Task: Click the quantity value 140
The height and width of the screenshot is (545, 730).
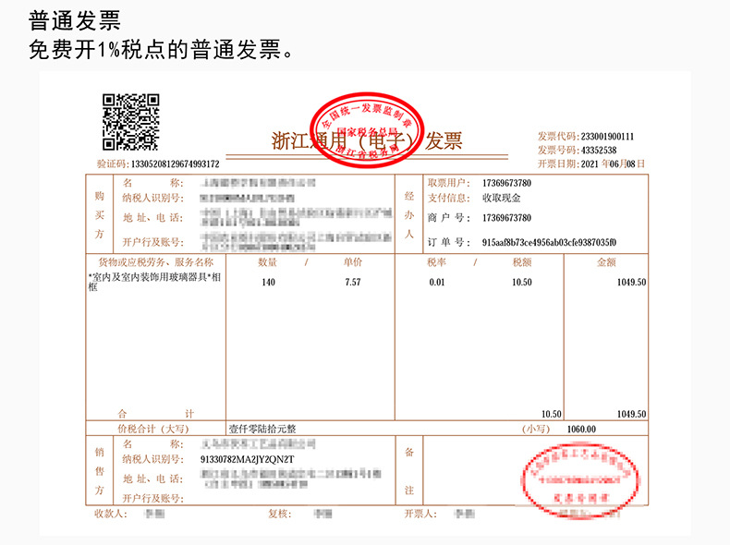Action: click(269, 282)
